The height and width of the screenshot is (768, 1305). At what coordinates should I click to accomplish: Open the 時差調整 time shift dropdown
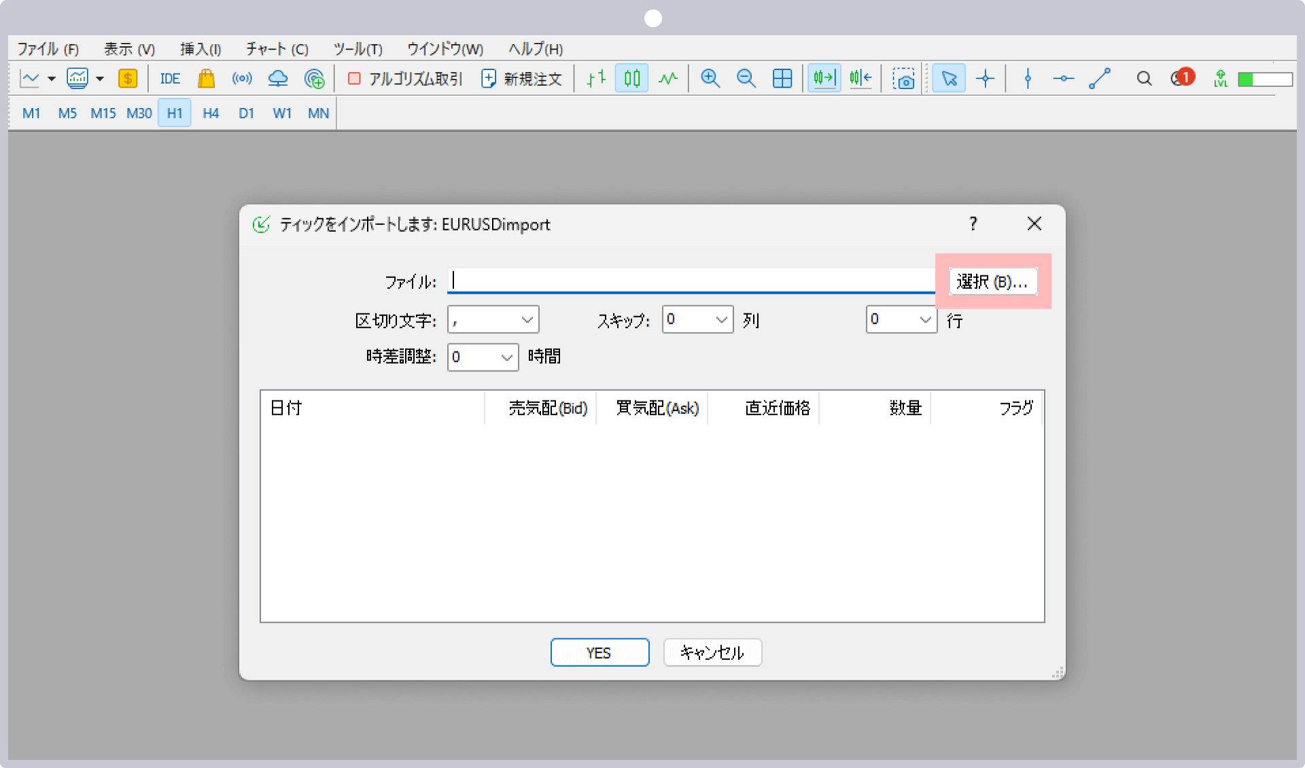[483, 357]
